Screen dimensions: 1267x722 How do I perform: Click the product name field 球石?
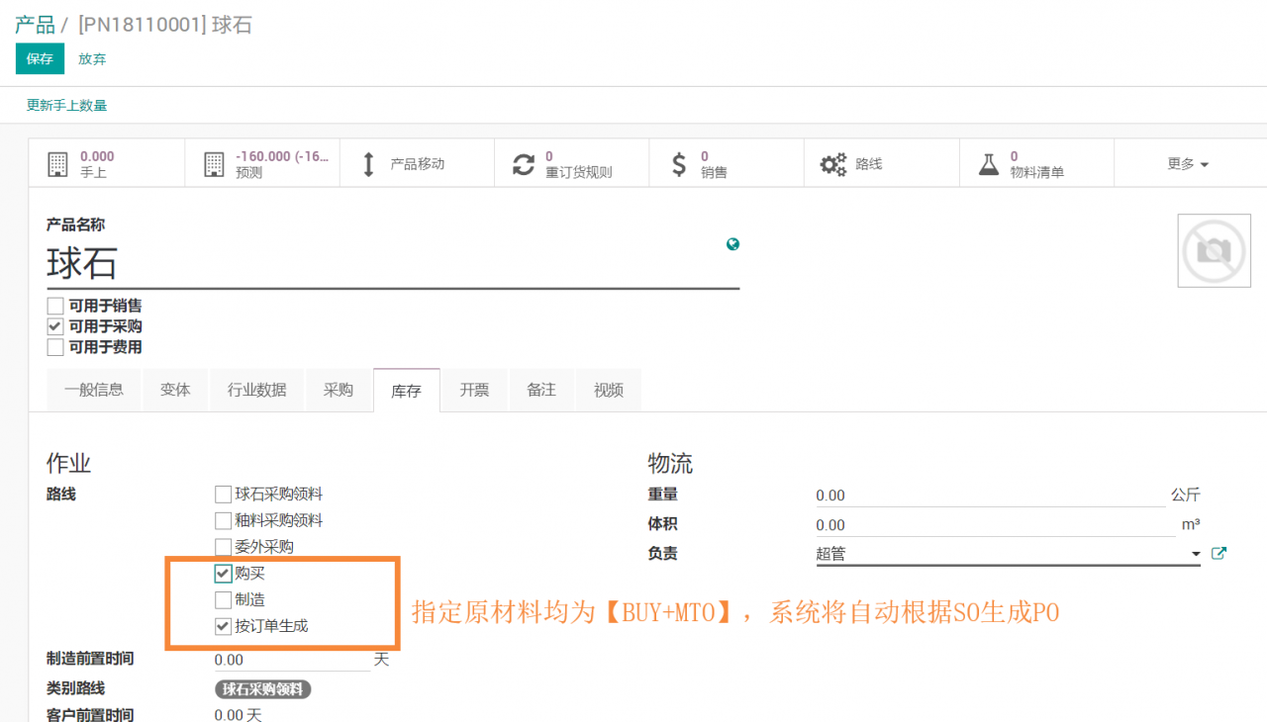[x=393, y=264]
